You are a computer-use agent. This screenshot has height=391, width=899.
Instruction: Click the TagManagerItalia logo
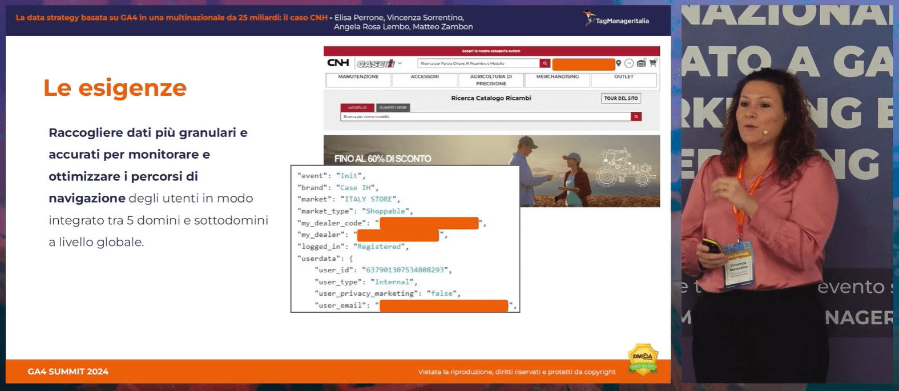click(616, 19)
